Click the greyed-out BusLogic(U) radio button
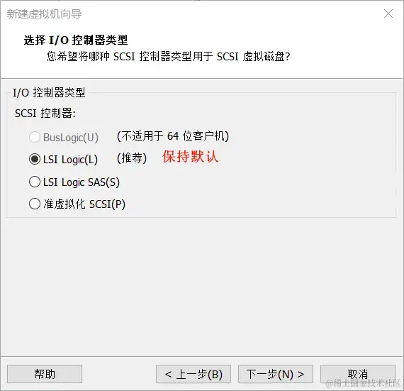 (x=35, y=137)
